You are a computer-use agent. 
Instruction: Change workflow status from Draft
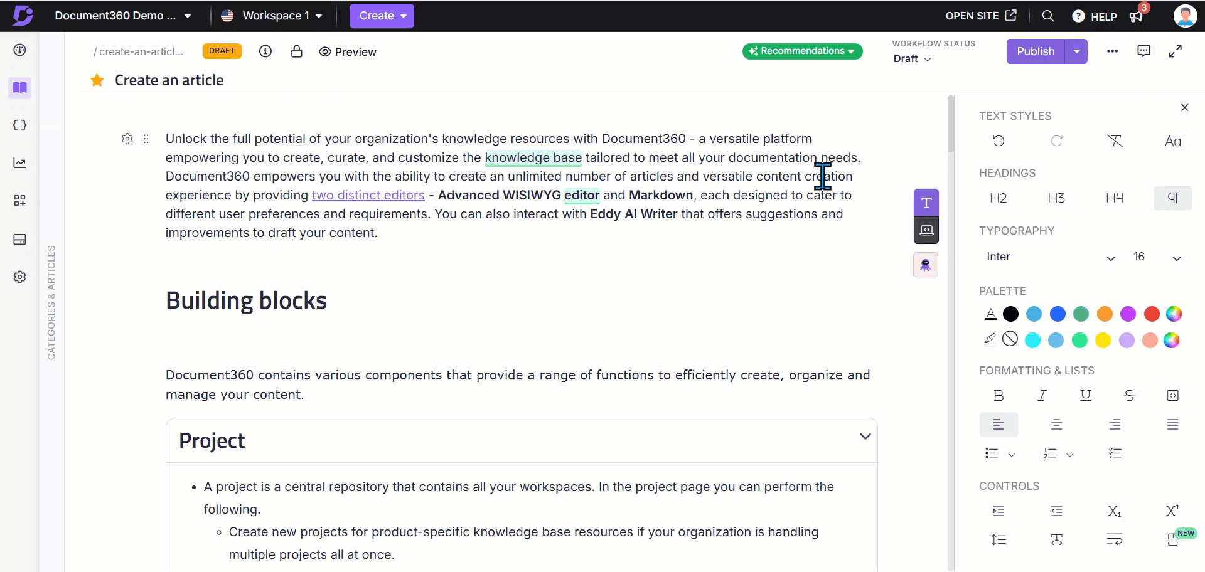click(912, 58)
